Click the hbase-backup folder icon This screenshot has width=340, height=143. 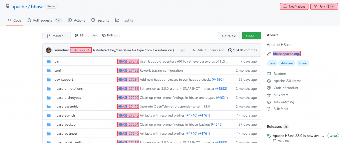48,124
